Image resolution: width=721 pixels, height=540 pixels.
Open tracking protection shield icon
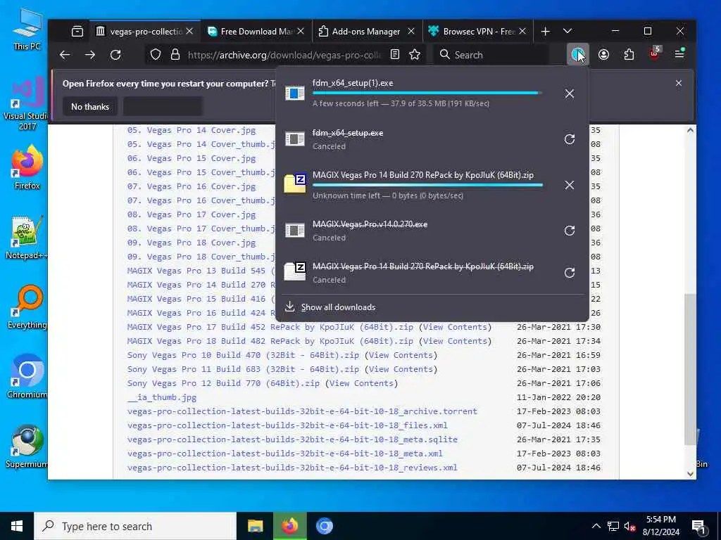pos(156,55)
